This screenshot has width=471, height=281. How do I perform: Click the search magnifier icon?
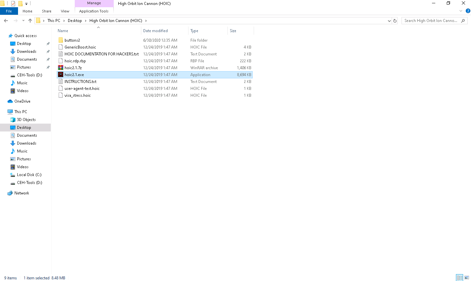pyautogui.click(x=463, y=21)
